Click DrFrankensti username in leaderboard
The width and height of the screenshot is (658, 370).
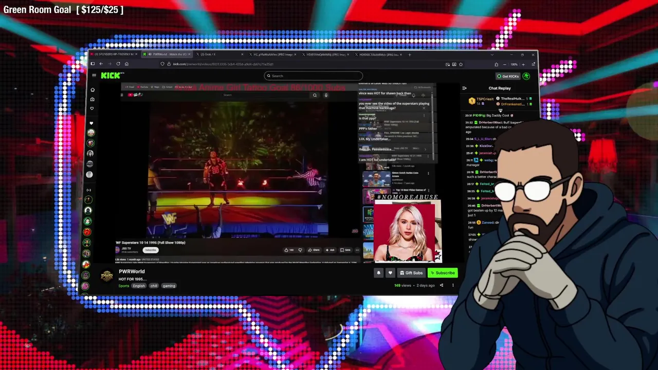(x=513, y=104)
